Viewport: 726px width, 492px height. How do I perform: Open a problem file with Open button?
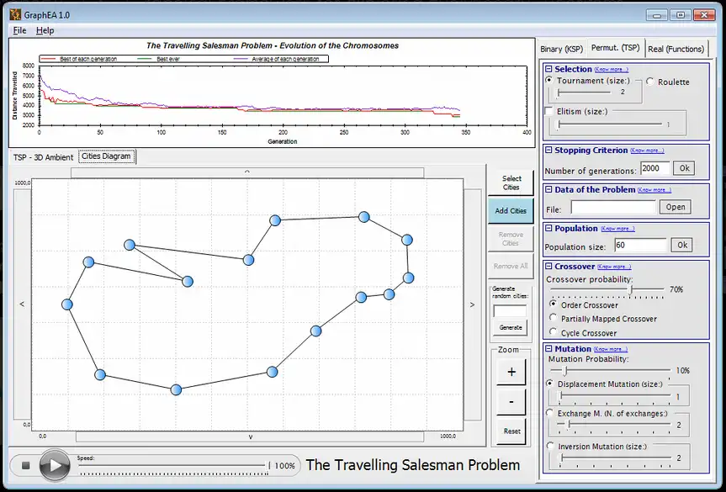pos(675,207)
